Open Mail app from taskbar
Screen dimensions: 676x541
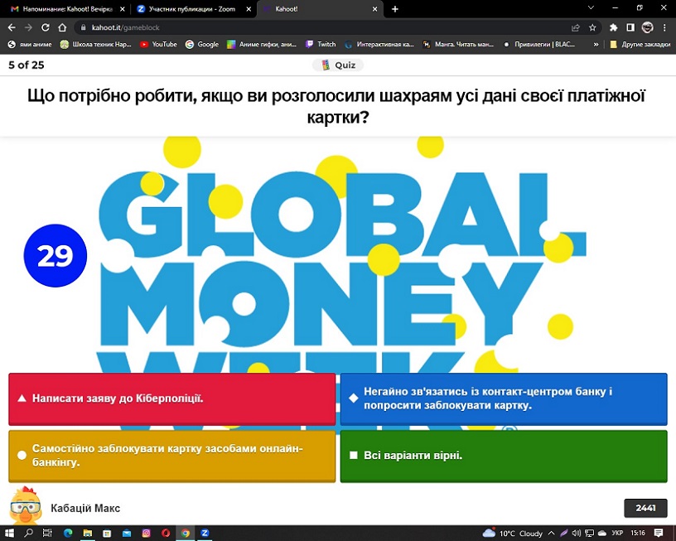127,534
